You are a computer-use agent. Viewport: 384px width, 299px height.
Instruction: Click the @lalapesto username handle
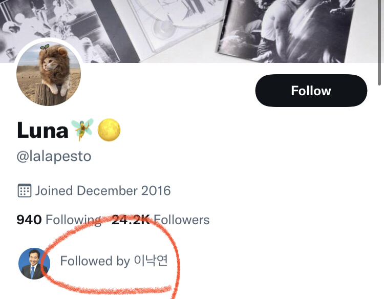(54, 156)
